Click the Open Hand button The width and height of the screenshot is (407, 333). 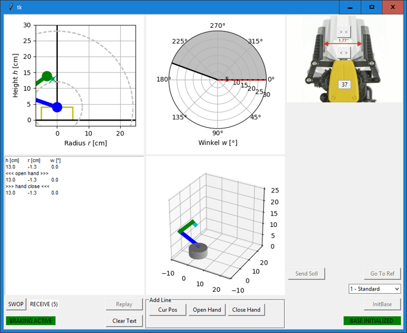pyautogui.click(x=207, y=310)
